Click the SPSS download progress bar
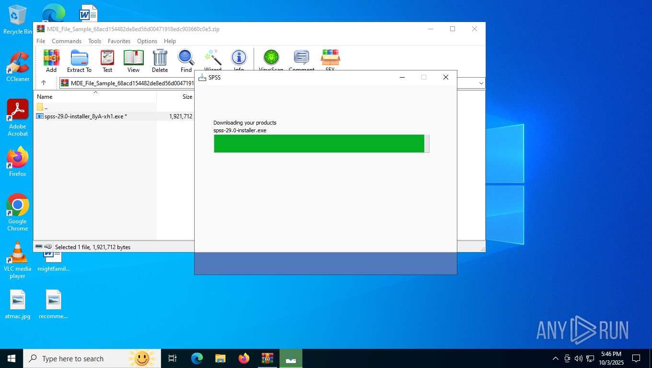 [322, 144]
